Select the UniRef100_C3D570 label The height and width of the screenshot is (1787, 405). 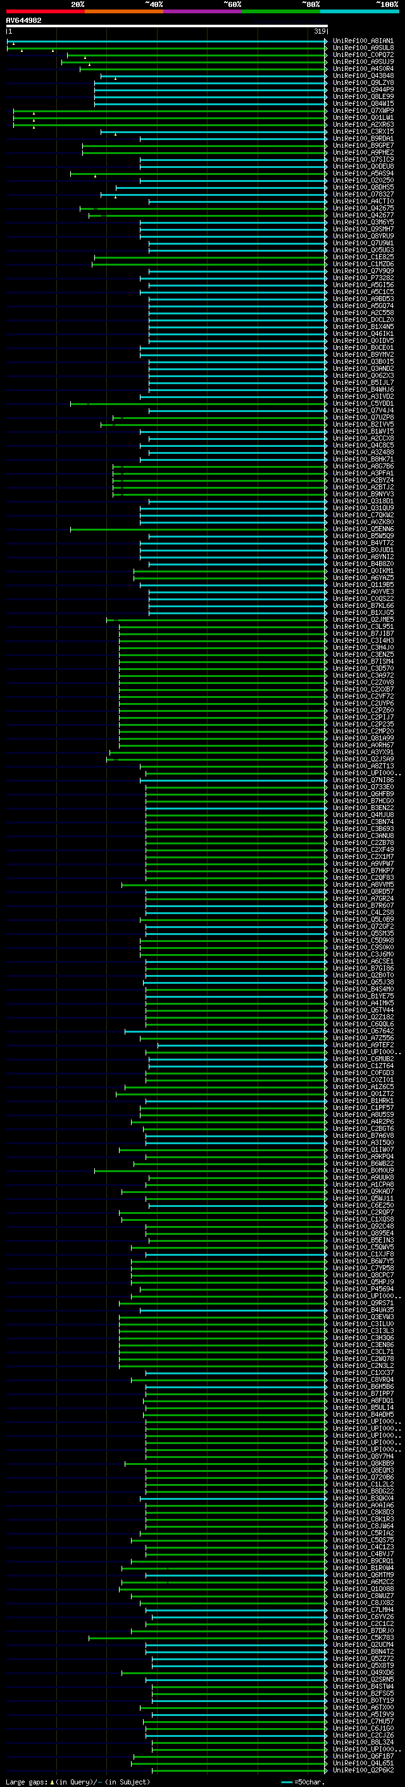click(363, 669)
